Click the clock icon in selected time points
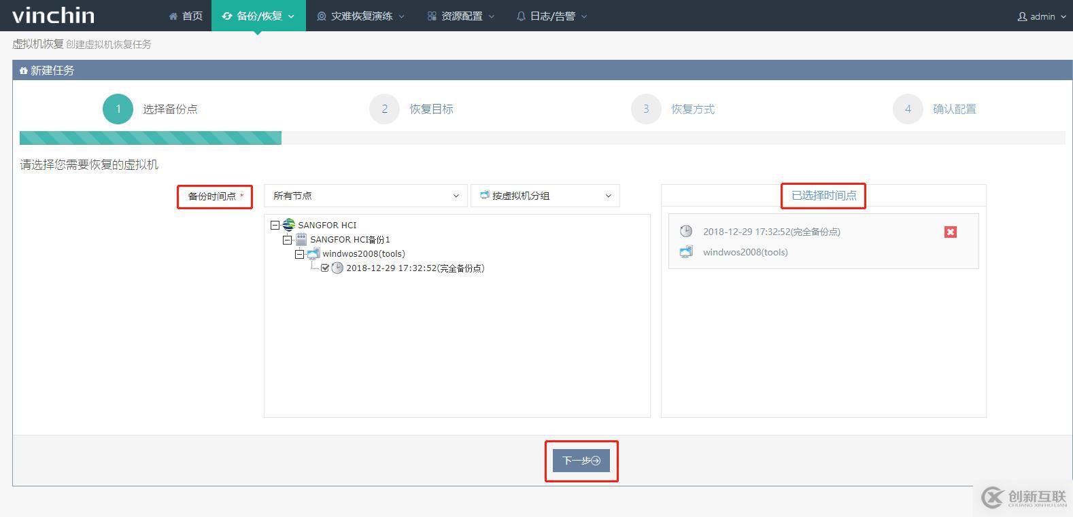Image resolution: width=1073 pixels, height=517 pixels. pos(686,232)
